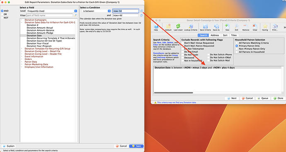
Task: Click the Help icon in Criteria window
Action: click(x=156, y=27)
